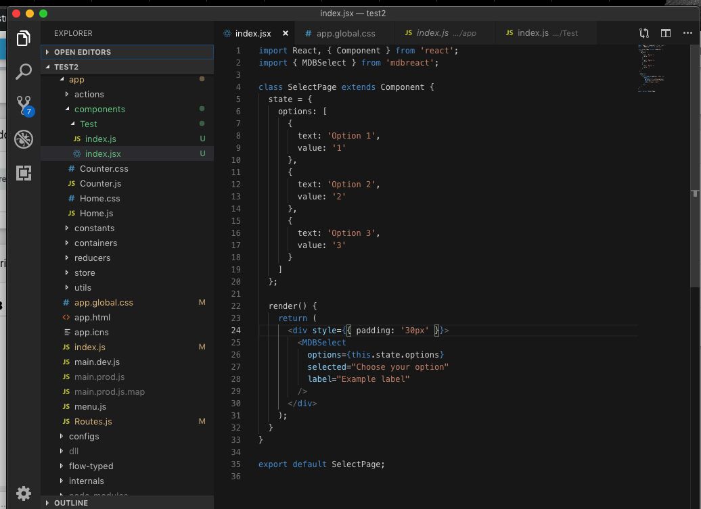Click the editor vertical scrollbar

(x=695, y=166)
